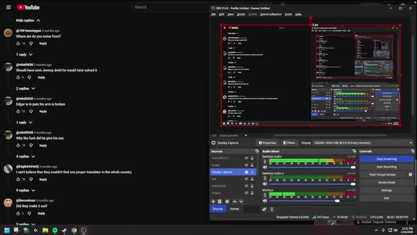
Task: Collapse replies with Hide replies
Action: coord(28,20)
